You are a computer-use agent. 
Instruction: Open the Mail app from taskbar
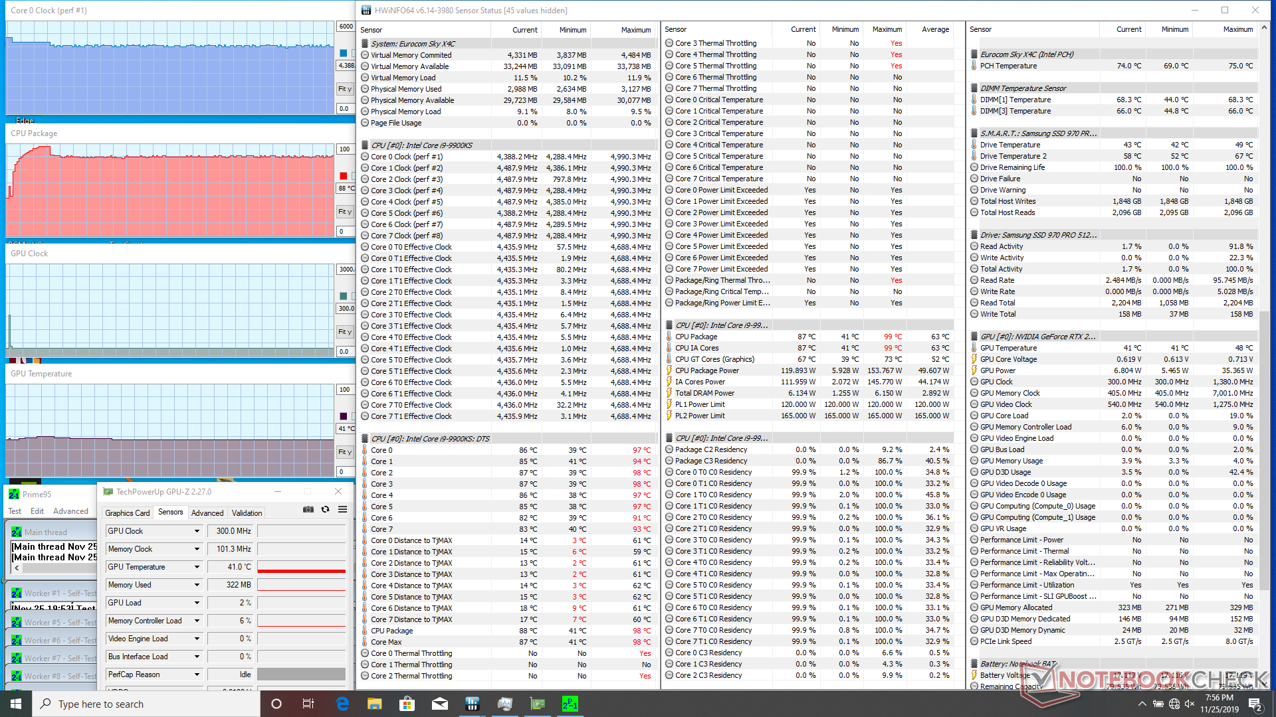pos(439,704)
